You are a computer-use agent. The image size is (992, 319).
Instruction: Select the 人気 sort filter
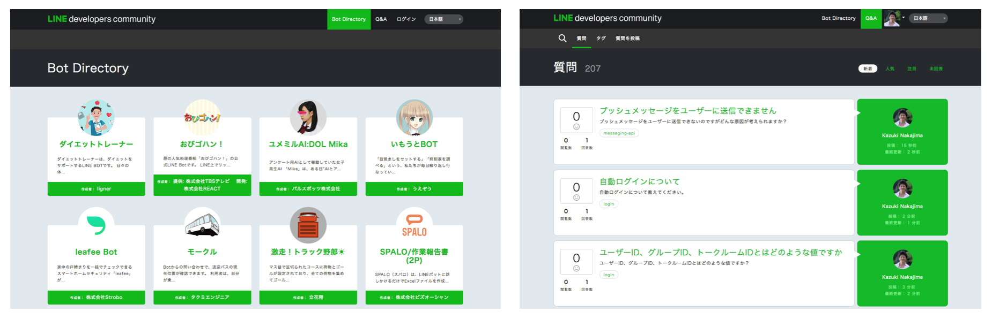(890, 69)
